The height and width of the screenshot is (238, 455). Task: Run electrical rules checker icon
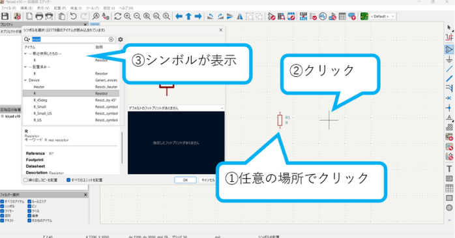tap(313, 16)
